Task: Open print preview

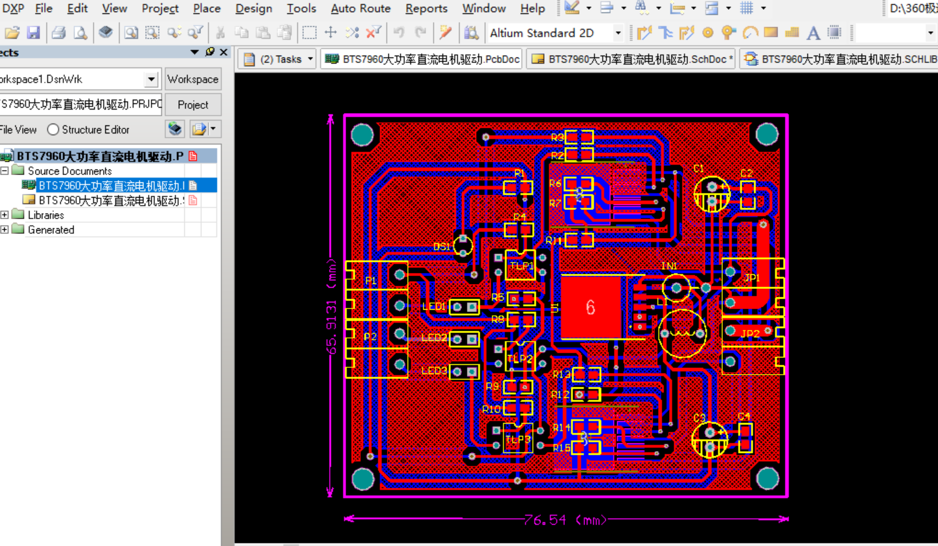Action: [80, 32]
